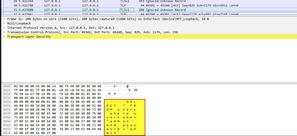
Task: Click hex offset 00a0 row label
Action: (x=6, y=125)
